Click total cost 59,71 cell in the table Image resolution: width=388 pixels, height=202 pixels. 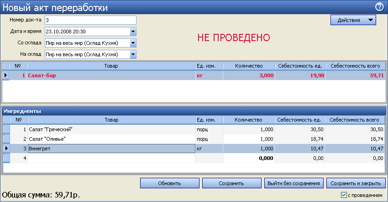tap(356, 75)
